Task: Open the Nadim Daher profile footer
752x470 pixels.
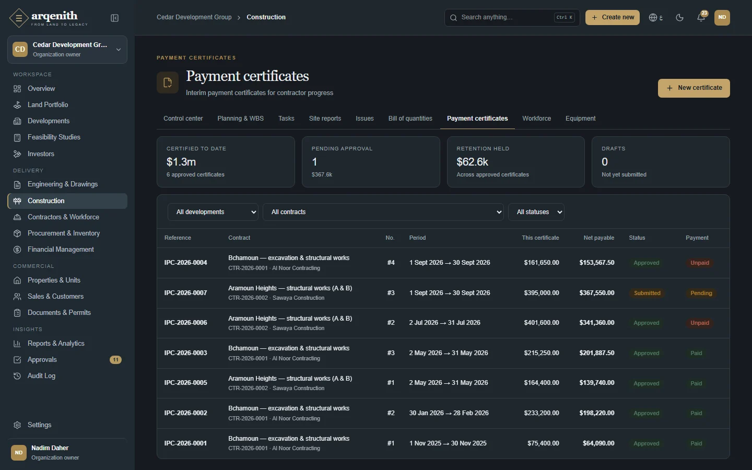Action: click(67, 453)
